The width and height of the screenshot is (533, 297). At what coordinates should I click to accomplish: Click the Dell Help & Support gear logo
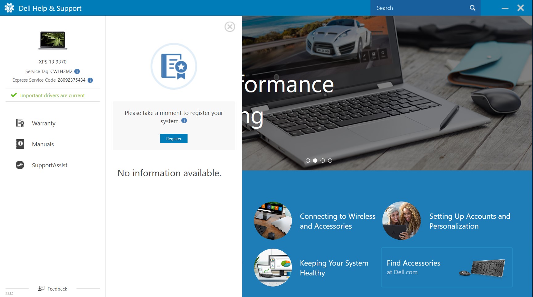[x=9, y=8]
